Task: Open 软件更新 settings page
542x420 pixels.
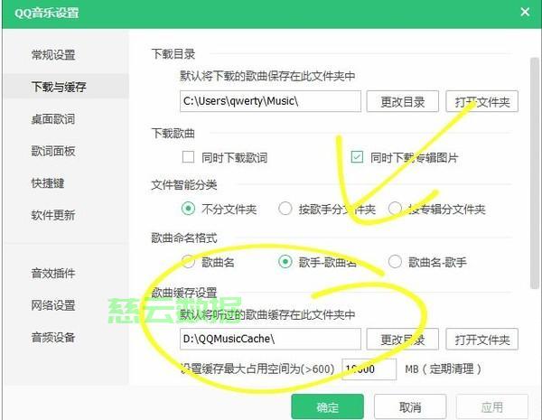Action: (x=53, y=215)
